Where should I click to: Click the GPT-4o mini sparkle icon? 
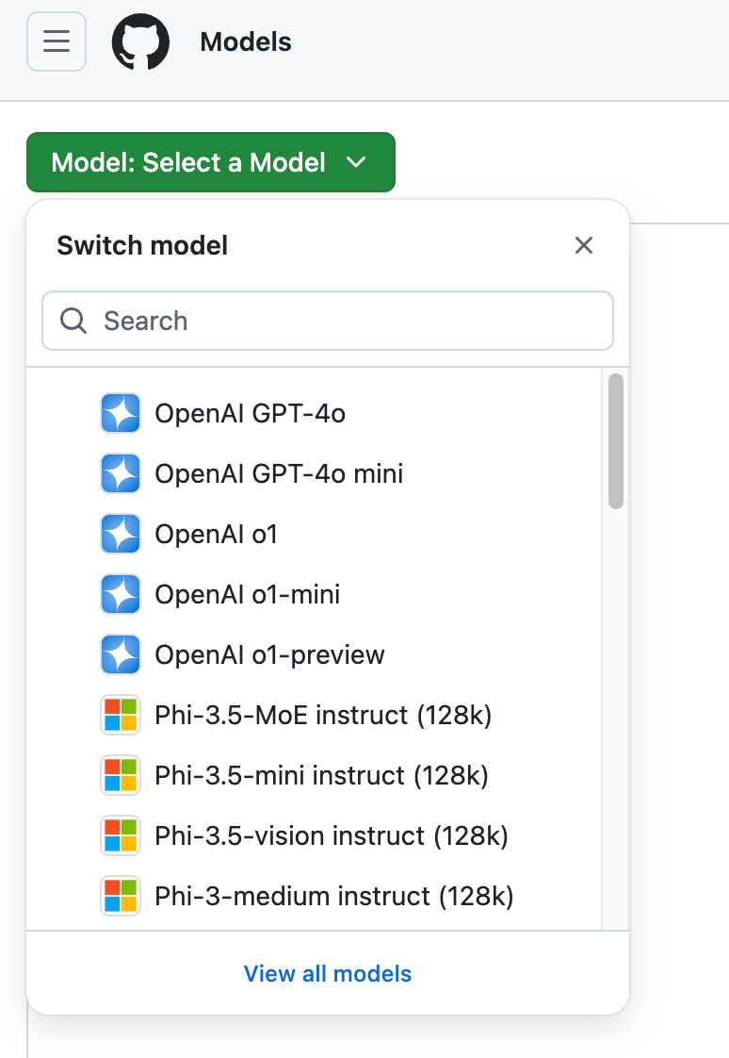click(x=121, y=473)
